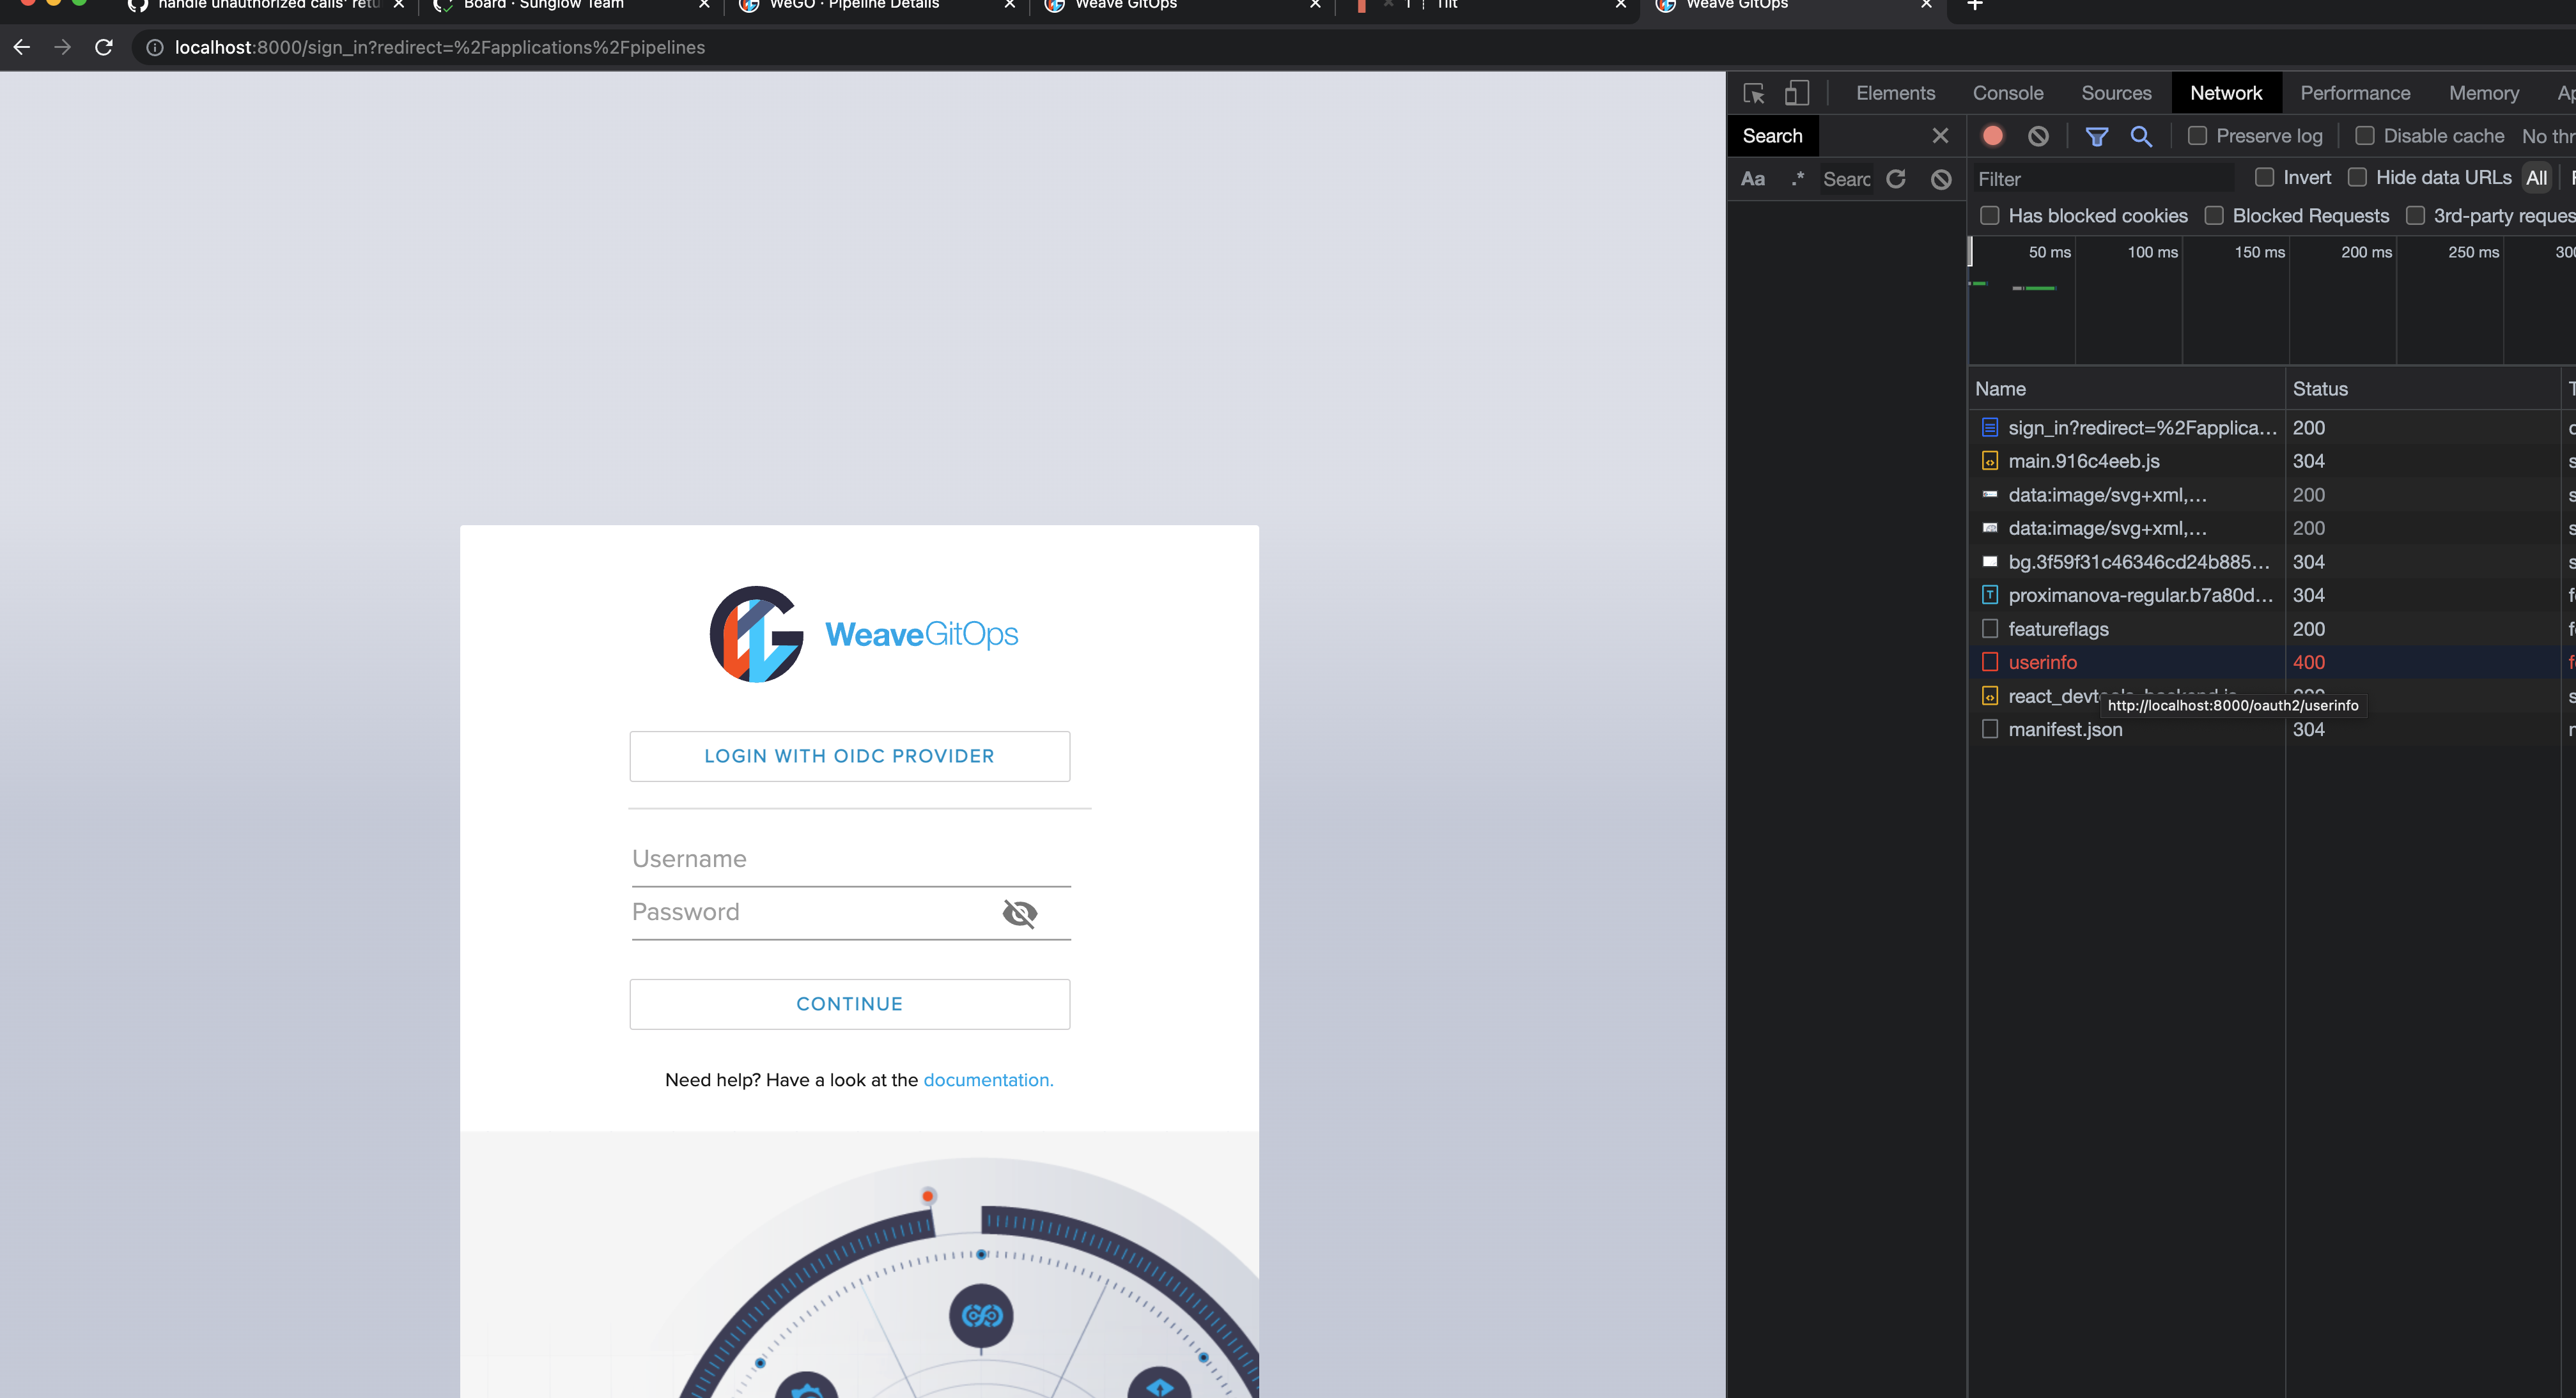
Task: Open the Sources tab in DevTools
Action: (2116, 93)
